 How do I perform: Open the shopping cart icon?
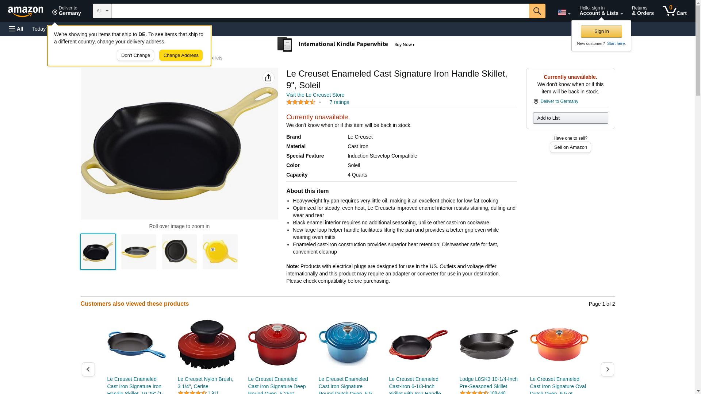(x=674, y=11)
